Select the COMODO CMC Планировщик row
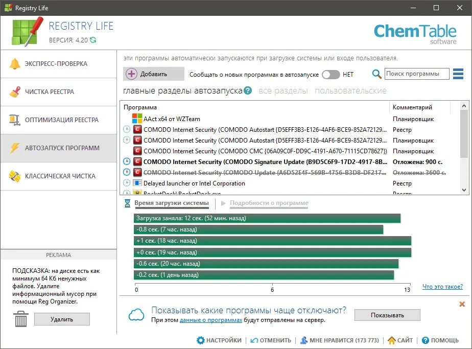Image resolution: width=472 pixels, height=349 pixels. pyautogui.click(x=290, y=151)
